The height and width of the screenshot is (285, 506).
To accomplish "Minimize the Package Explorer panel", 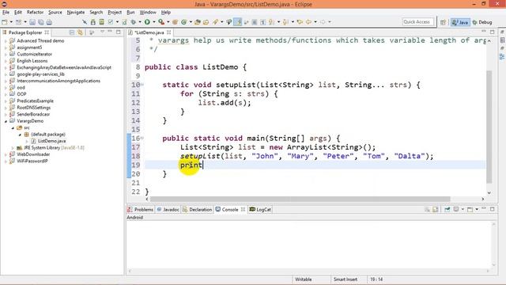I will (110, 32).
